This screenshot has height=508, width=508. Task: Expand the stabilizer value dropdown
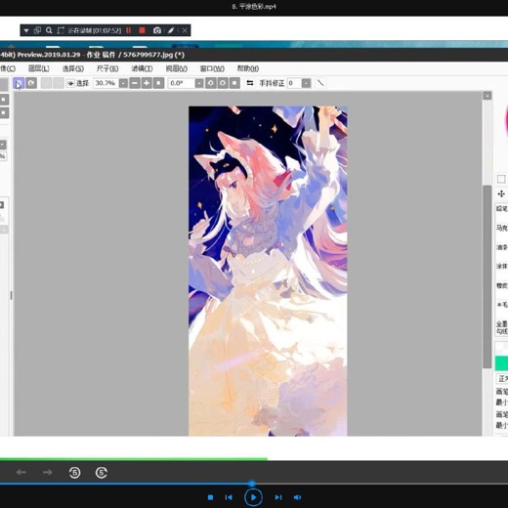(x=306, y=83)
